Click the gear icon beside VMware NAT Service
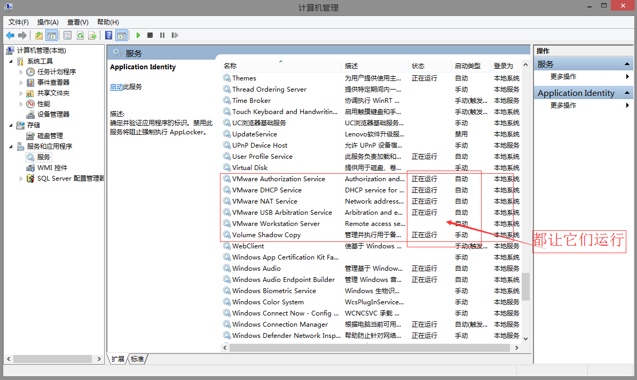The width and height of the screenshot is (637, 380). tap(227, 201)
